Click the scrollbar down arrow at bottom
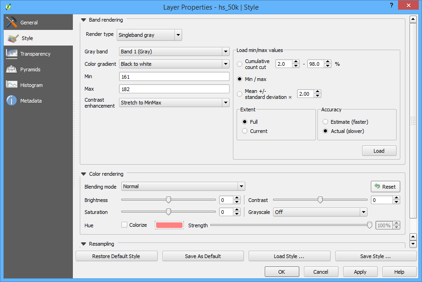 coord(413,244)
